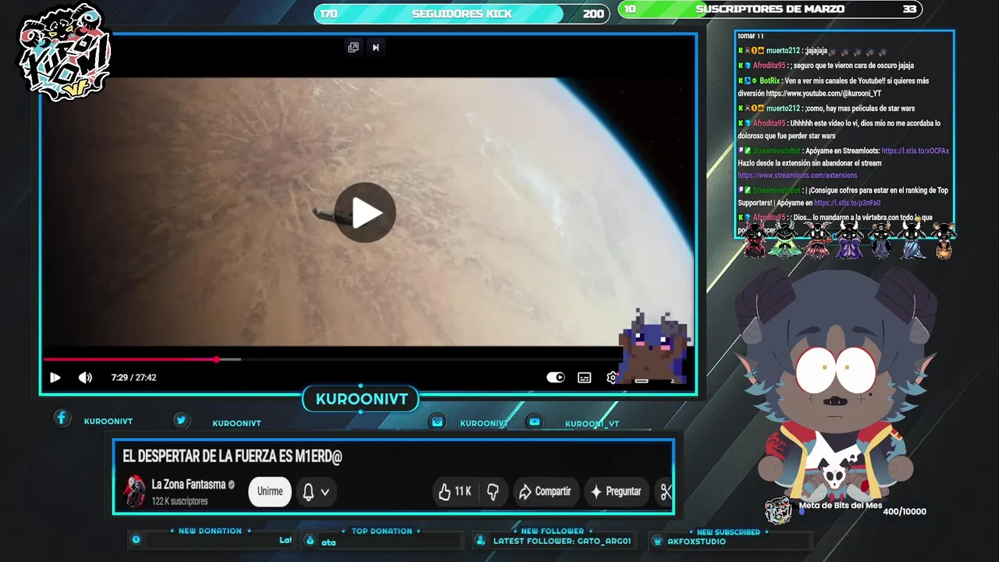
Task: Dislike the video with thumbs down
Action: coord(492,492)
